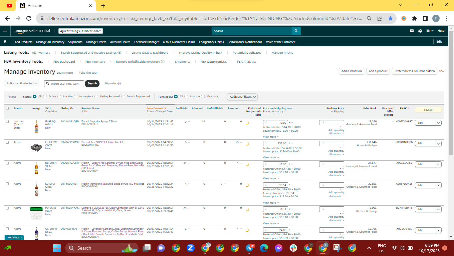Viewport: 454px width, 256px height.
Task: Open Zoom from the taskbar
Action: tap(191, 248)
